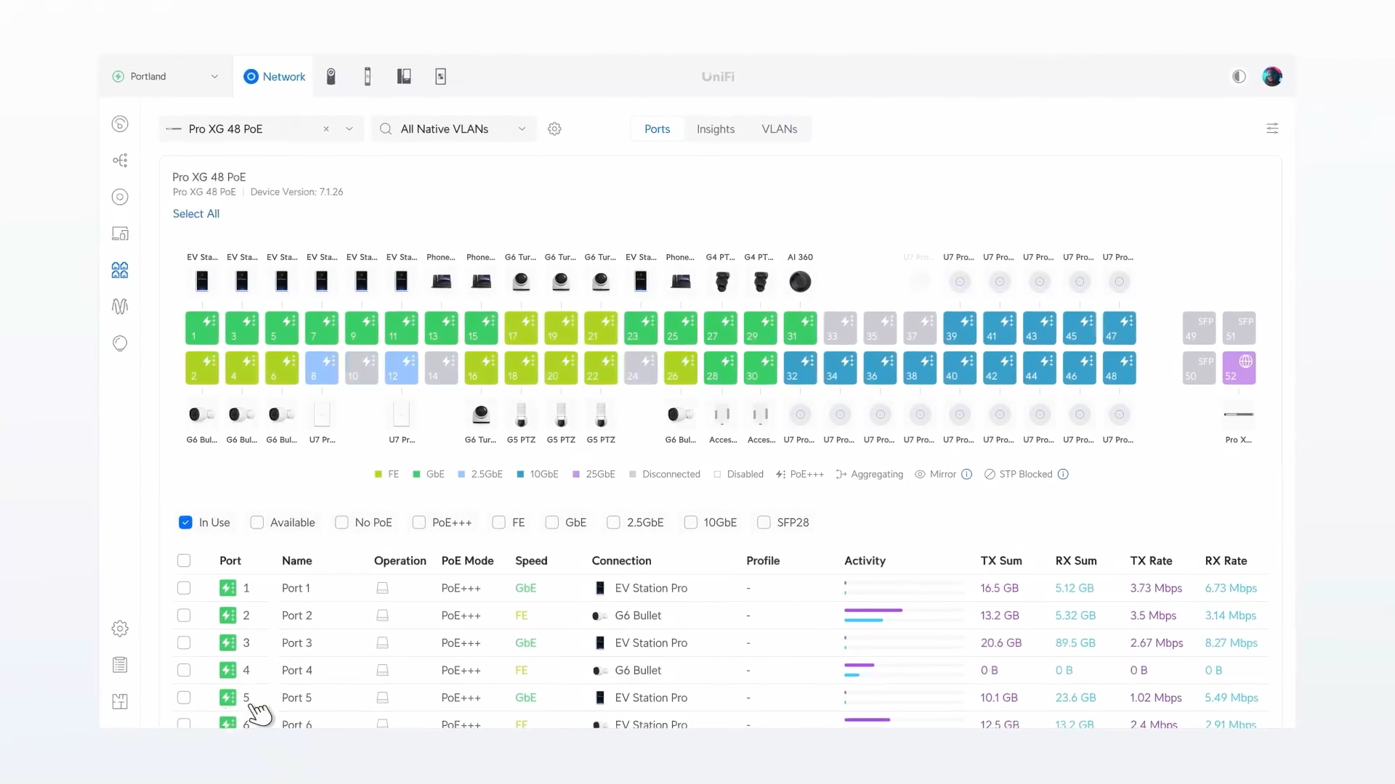Screen dimensions: 1395x784
Task: Open the Topology sidebar icon
Action: [x=120, y=160]
